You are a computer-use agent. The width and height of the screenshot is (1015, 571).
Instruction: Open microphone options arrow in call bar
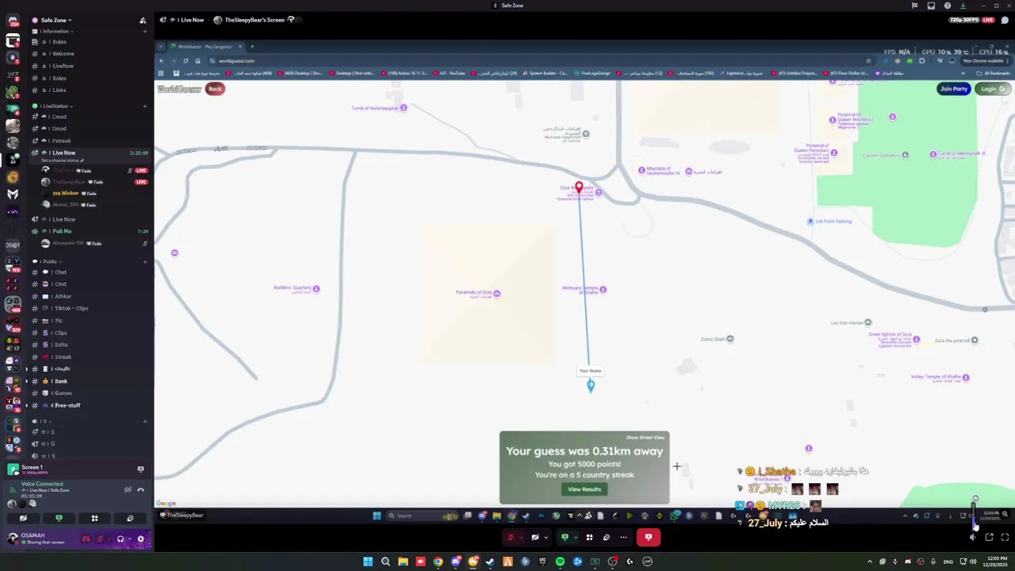pyautogui.click(x=521, y=537)
